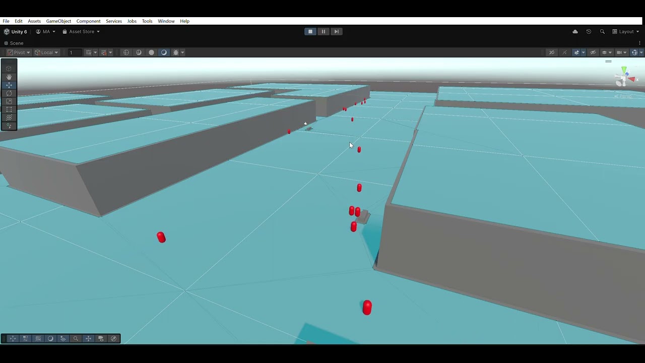Click the cloud services icon
Screen dimensions: 645x363
[575, 32]
